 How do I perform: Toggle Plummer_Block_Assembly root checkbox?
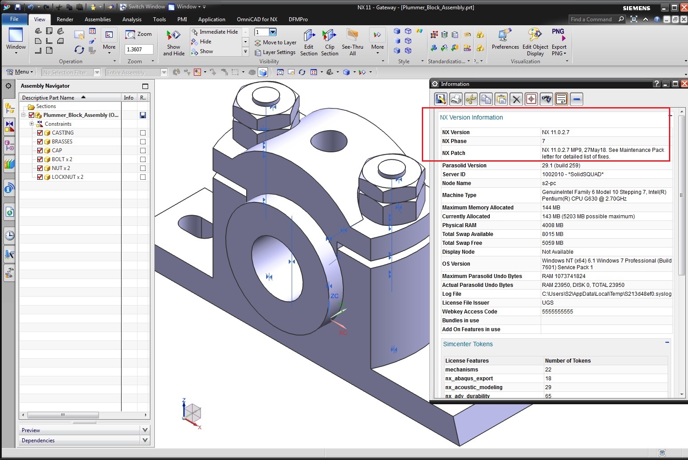pyautogui.click(x=31, y=115)
